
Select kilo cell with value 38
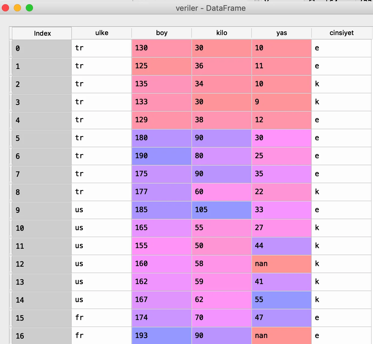click(222, 120)
